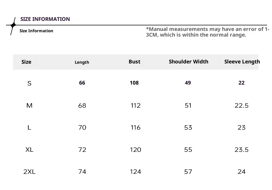Click the bold SIZE INFORMATION heading

45,19
